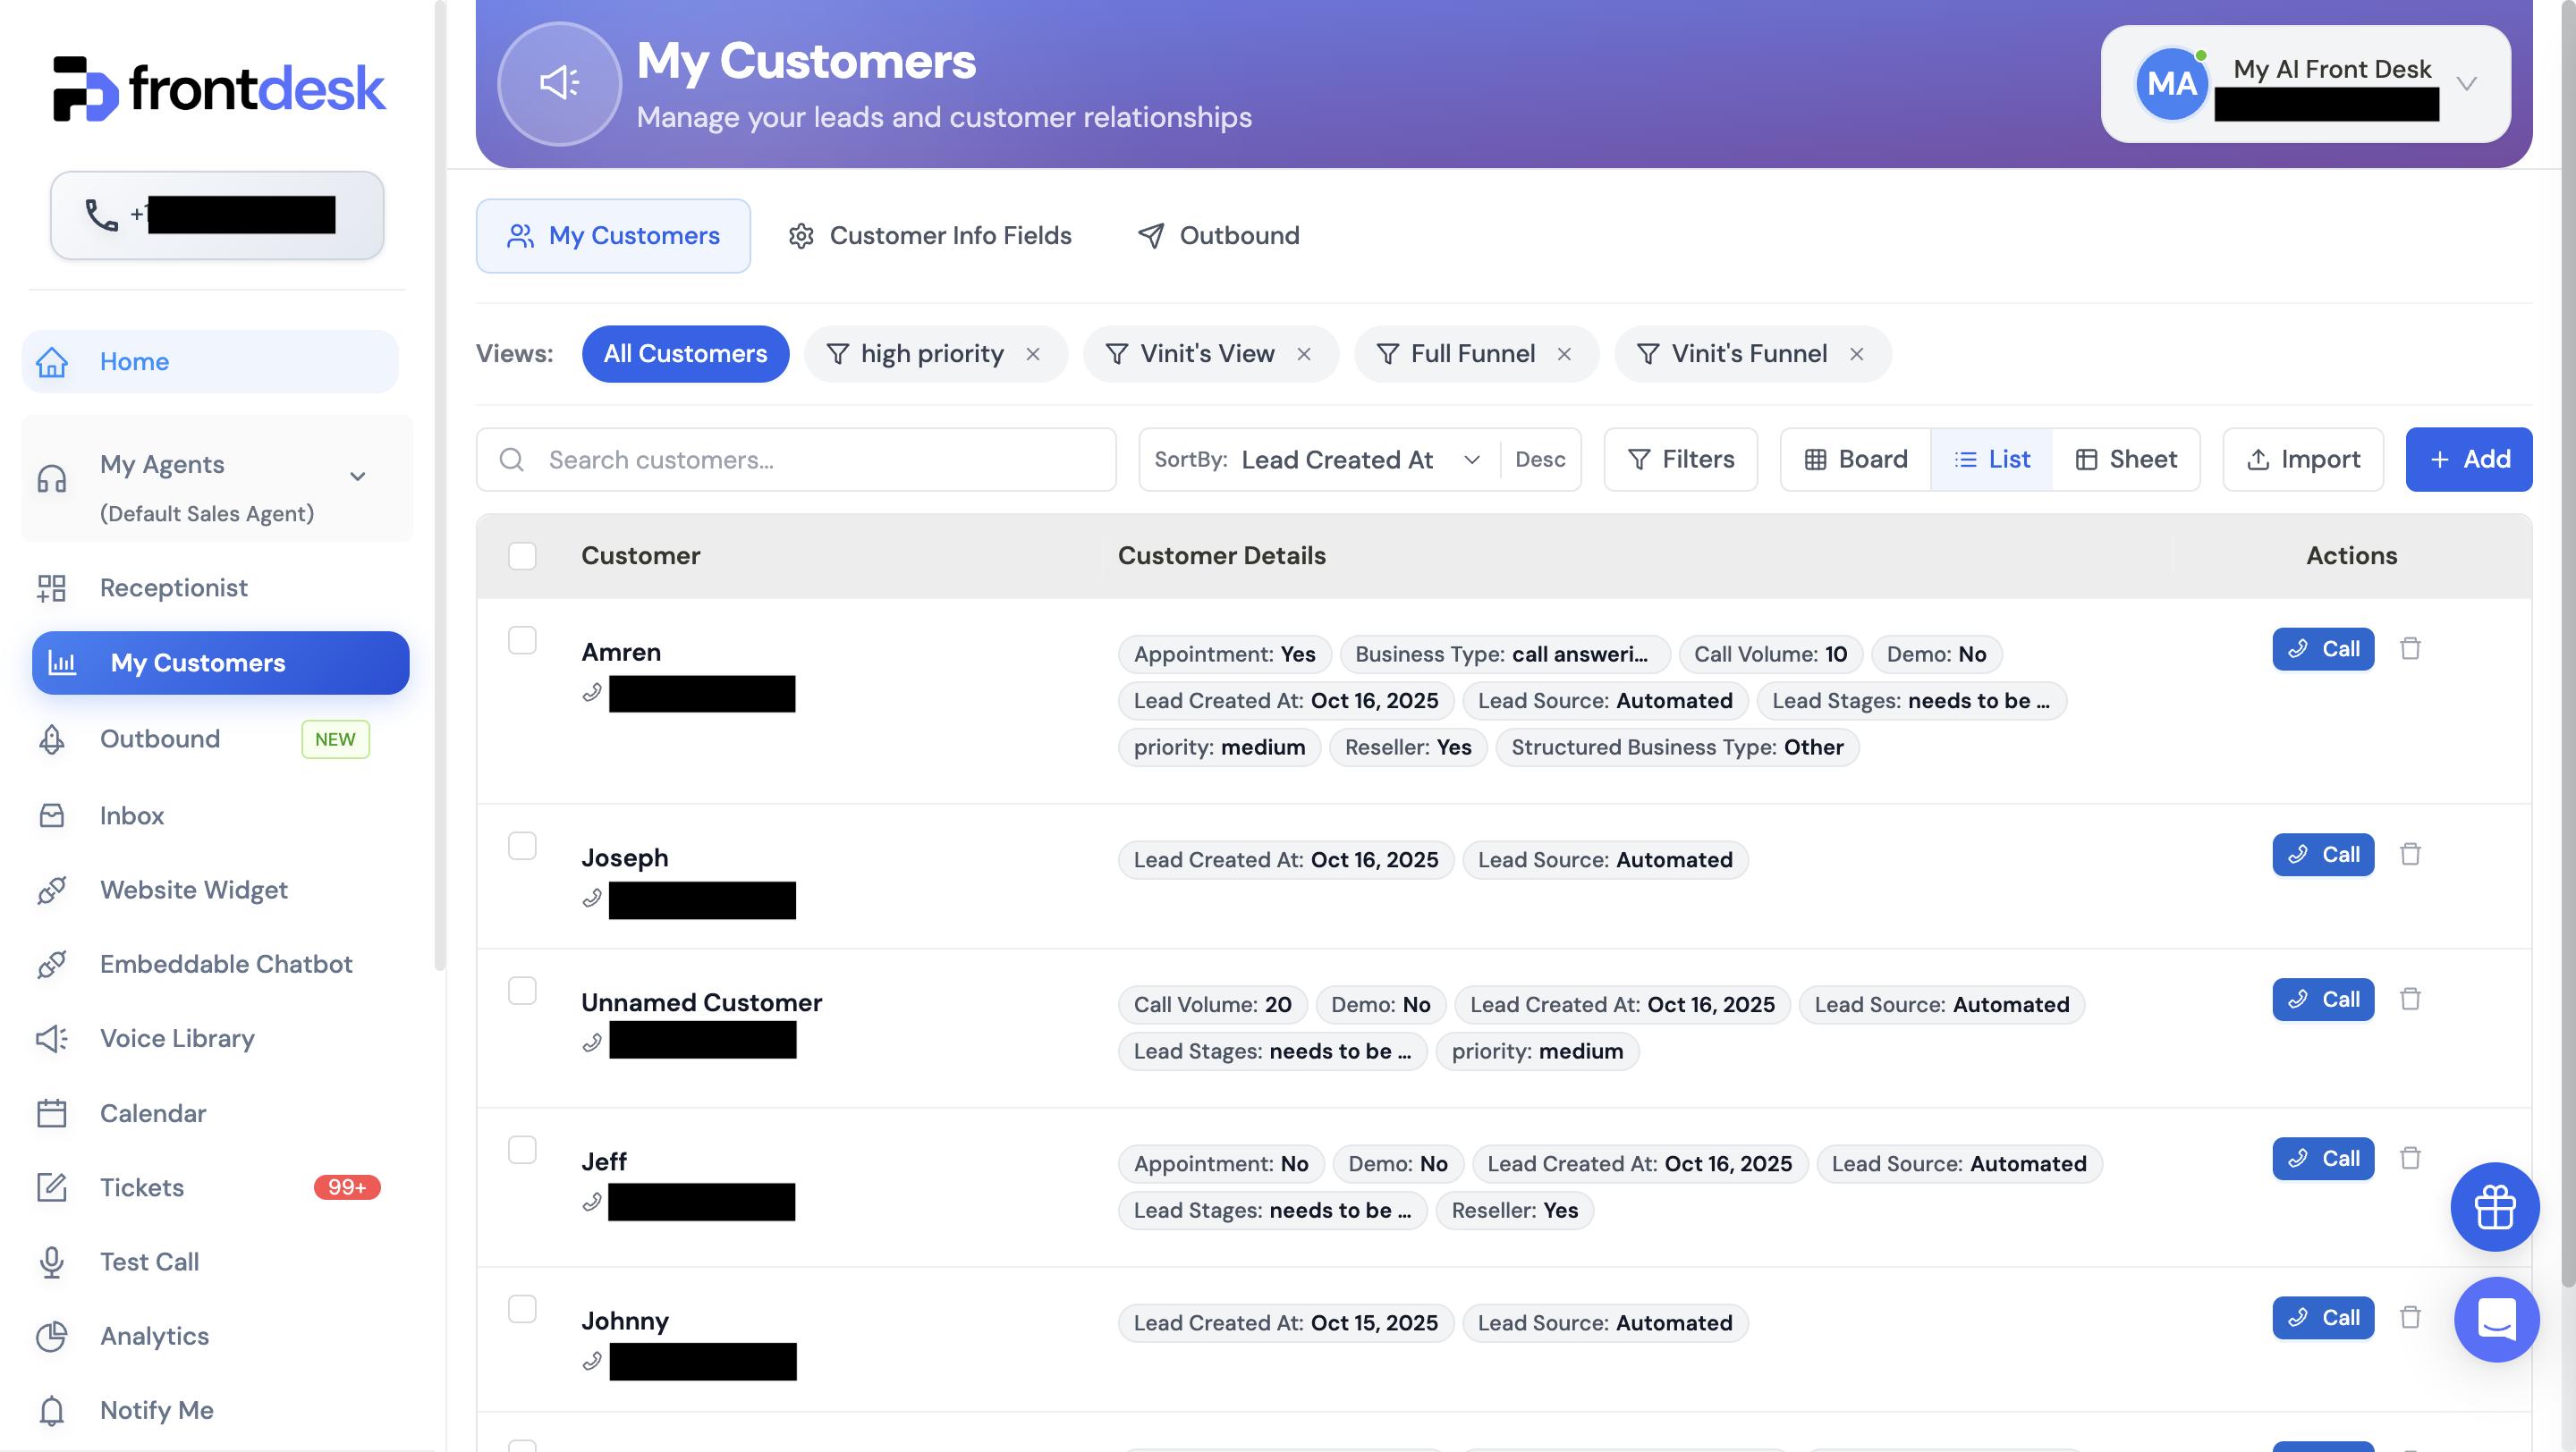Screen dimensions: 2576x1452
Task: Open Voice Library in sidebar
Action: pos(177,1038)
